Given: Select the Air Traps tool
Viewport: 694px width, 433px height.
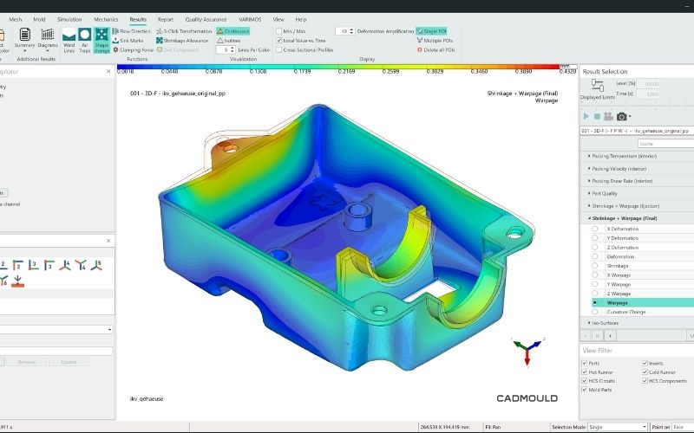Looking at the screenshot, I should pyautogui.click(x=84, y=39).
